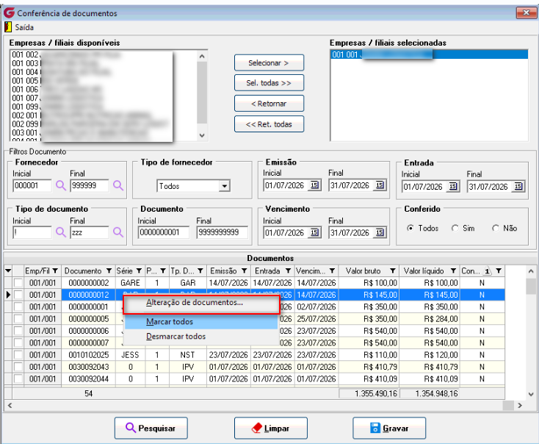Open Vencimento Final calendar icon

coord(380,233)
